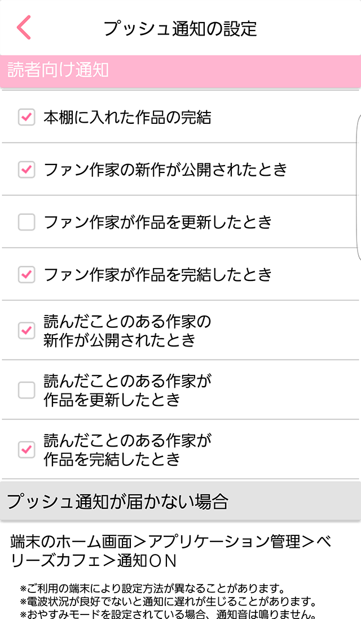Select the ファン作家の新作が公開されたとき label
The height and width of the screenshot is (619, 361).
click(166, 169)
